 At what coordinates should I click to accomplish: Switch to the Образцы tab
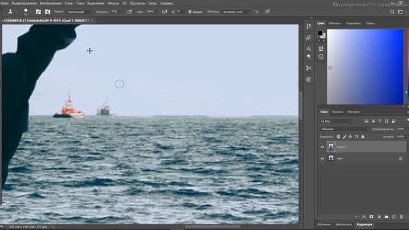[x=335, y=23]
